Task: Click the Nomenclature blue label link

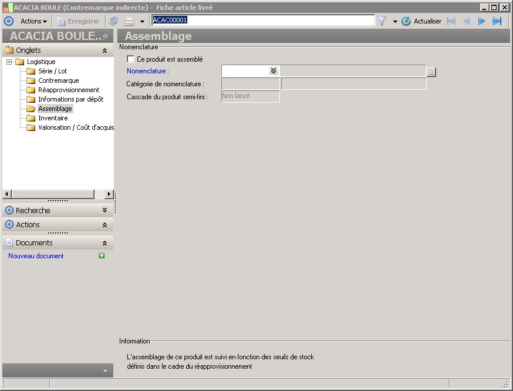Action: pyautogui.click(x=148, y=71)
